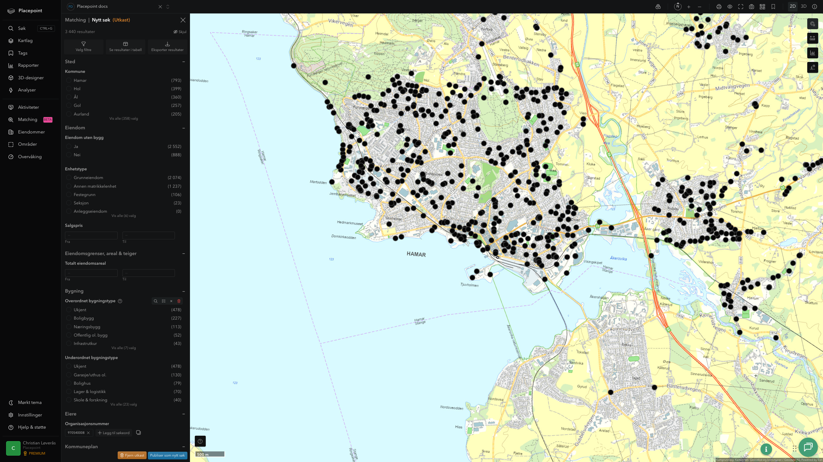Take a map screenshot with the camera icon
Image resolution: width=823 pixels, height=462 pixels.
752,7
